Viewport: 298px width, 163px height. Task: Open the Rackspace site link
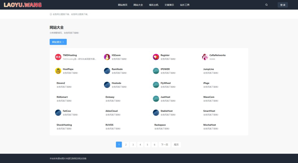[x=160, y=125]
